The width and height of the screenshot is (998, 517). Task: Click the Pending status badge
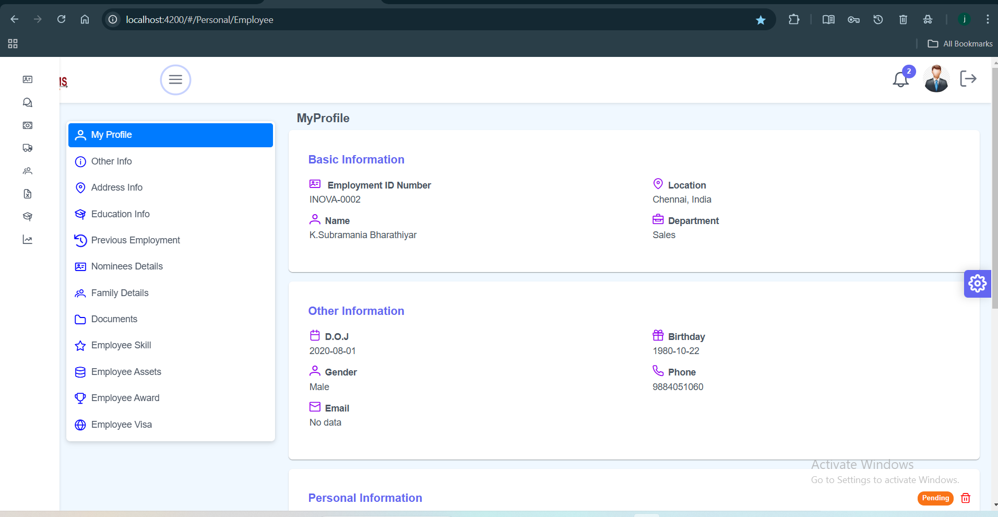[x=935, y=498]
